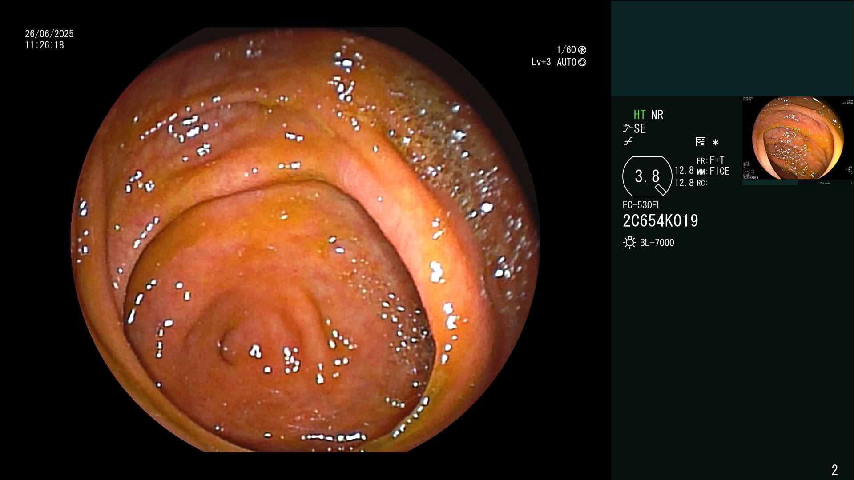Click the FICE mode label
This screenshot has width=854, height=480.
tap(719, 171)
